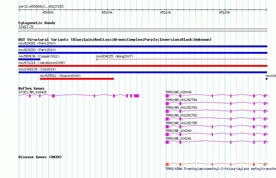Viewport: 276px width, 178px height.
Task: Click the 45090k ruler tick label
Action: tap(48, 12)
